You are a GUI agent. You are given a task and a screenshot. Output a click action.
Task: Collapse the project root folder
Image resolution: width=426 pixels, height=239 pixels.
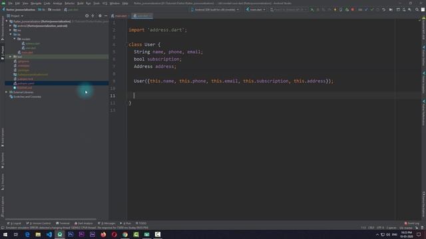(x=7, y=21)
